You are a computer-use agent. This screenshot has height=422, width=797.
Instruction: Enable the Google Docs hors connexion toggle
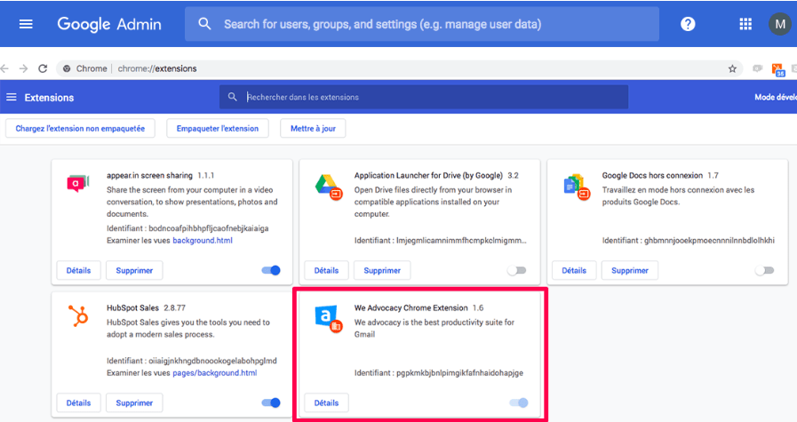point(764,270)
